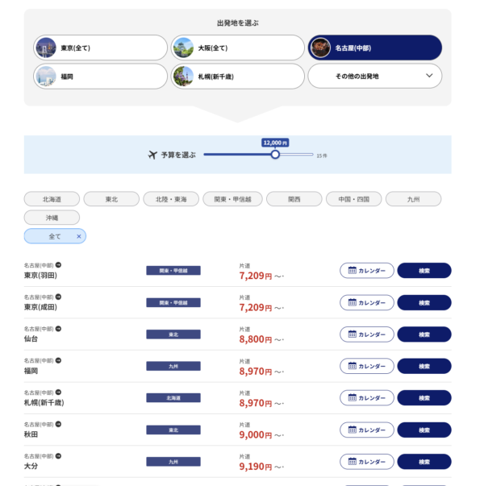Click the airplane icon beside 予算を選ぶ
The height and width of the screenshot is (486, 484).
[x=152, y=155]
